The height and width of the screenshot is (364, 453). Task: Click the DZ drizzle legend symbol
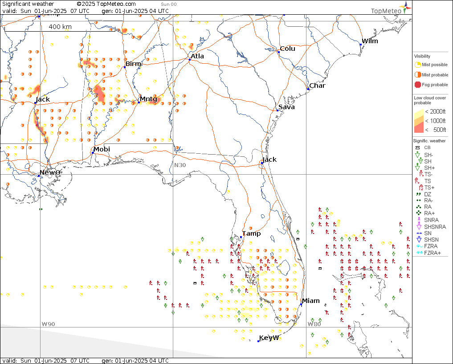tap(418, 194)
